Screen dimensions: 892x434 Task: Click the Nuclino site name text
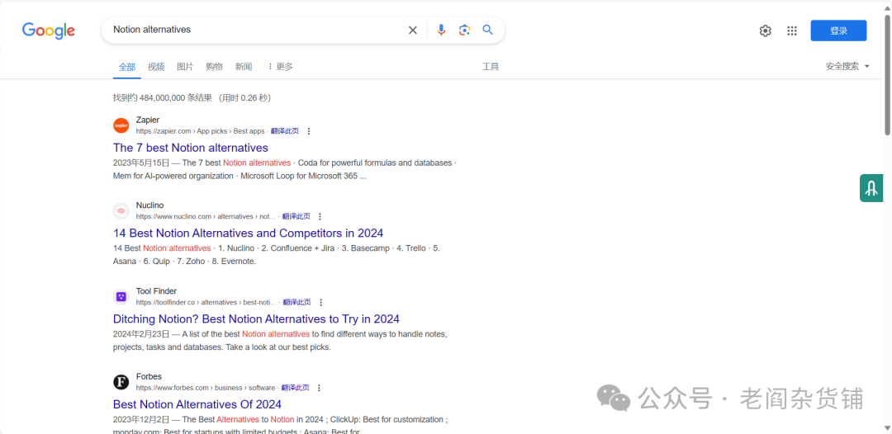149,205
